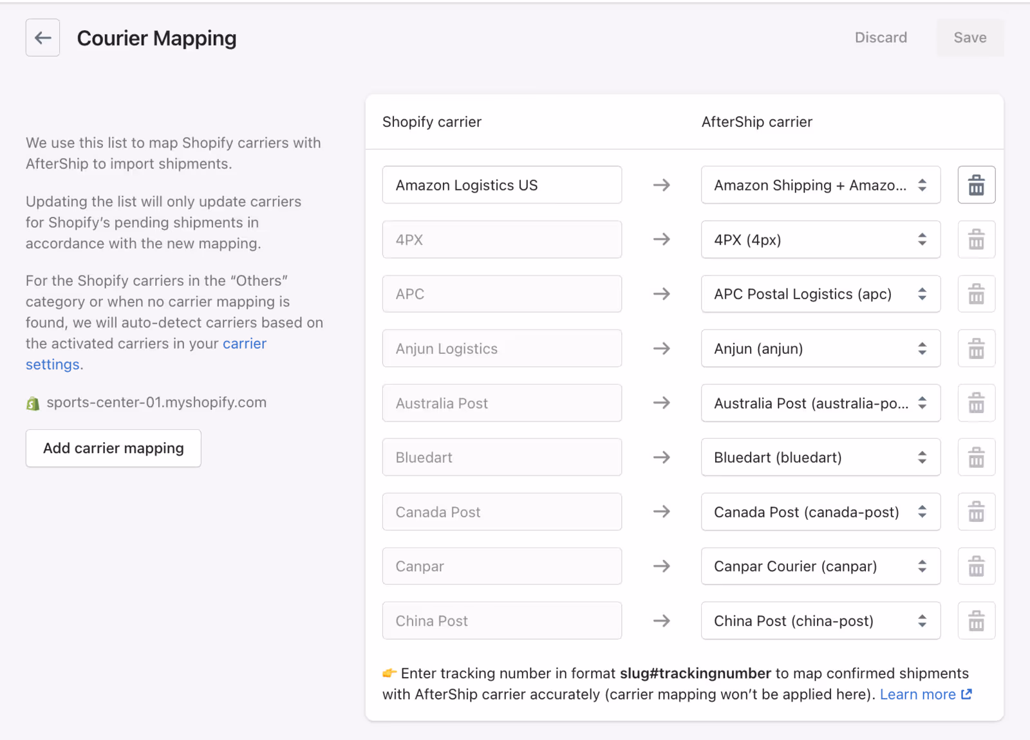Screen dimensions: 1030x740
Task: Click the Amazon Logistics US input field
Action: tap(502, 185)
